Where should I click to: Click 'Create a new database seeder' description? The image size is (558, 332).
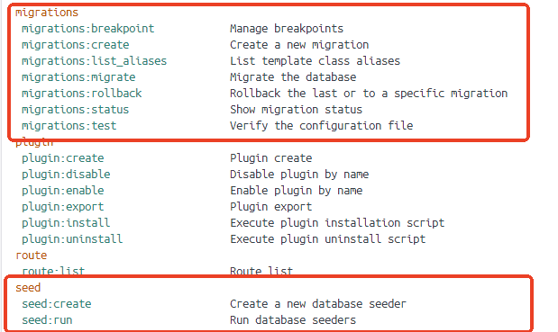coord(318,304)
